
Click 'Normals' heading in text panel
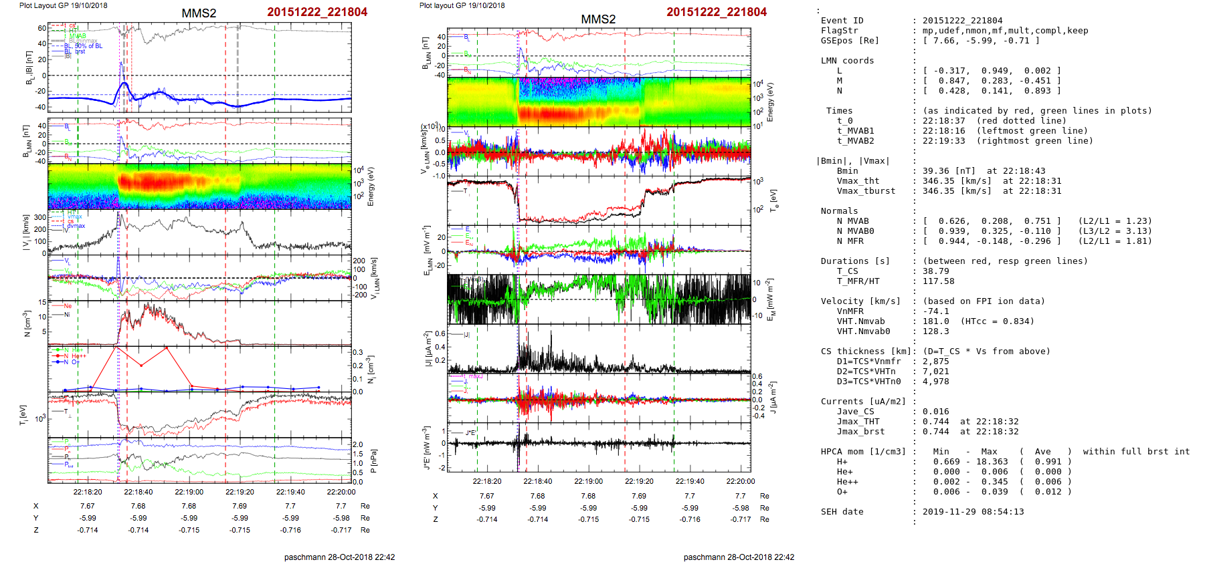pyautogui.click(x=840, y=211)
